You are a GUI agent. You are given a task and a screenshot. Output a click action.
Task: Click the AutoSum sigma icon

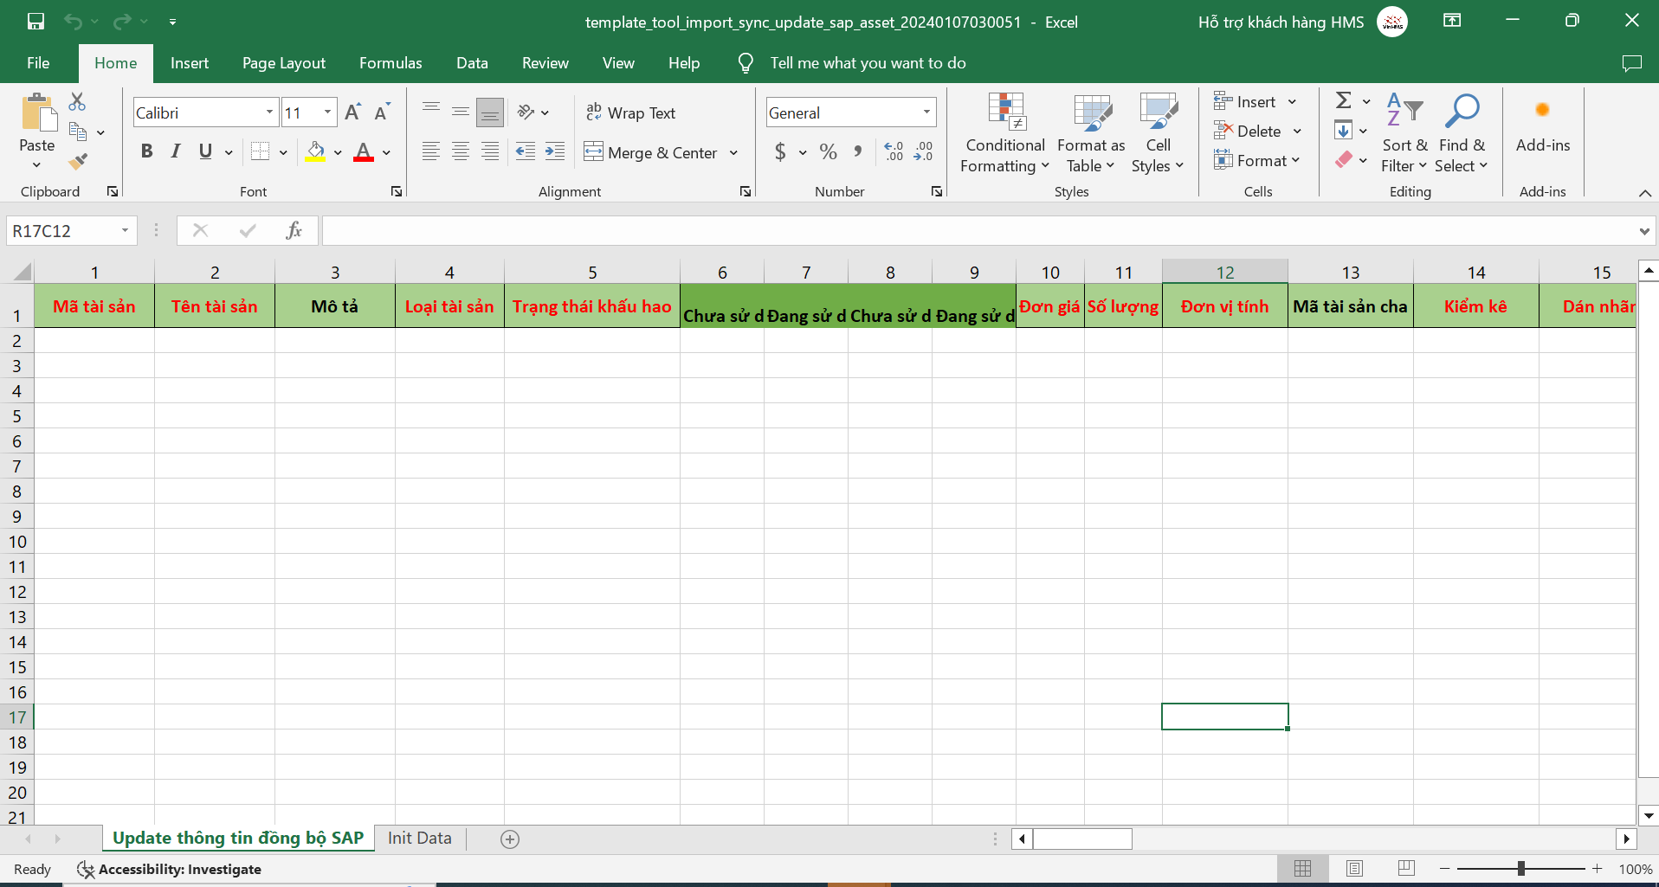(x=1344, y=101)
